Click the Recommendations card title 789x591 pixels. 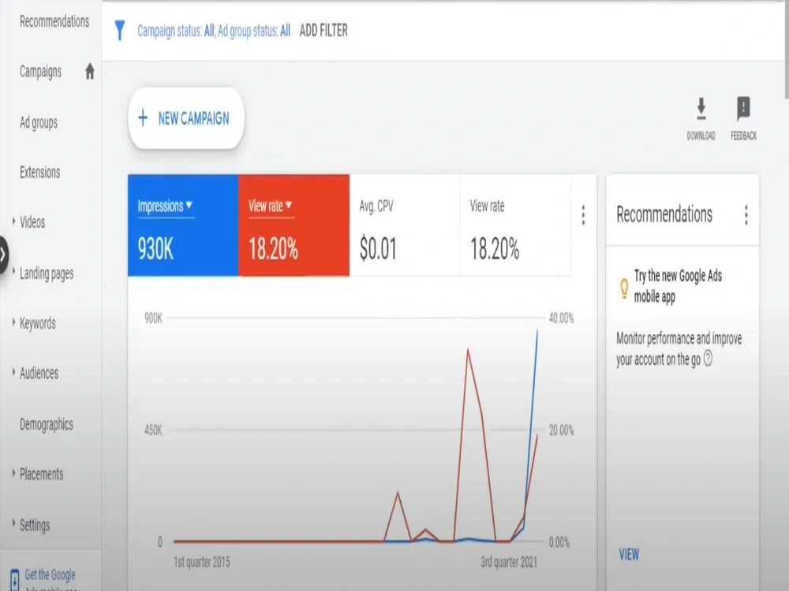point(664,214)
